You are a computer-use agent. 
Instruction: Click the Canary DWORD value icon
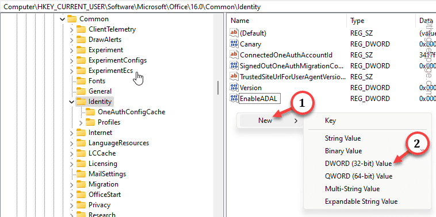coord(234,44)
